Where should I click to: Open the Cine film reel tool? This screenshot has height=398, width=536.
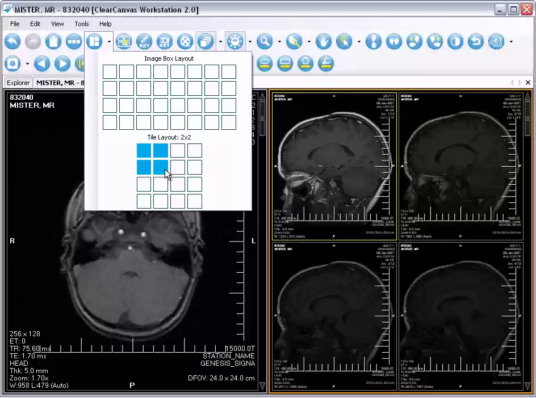point(185,41)
